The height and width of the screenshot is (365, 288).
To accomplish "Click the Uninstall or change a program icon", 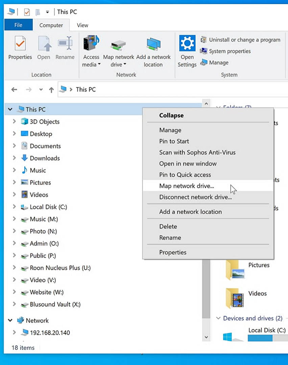I will click(x=203, y=40).
